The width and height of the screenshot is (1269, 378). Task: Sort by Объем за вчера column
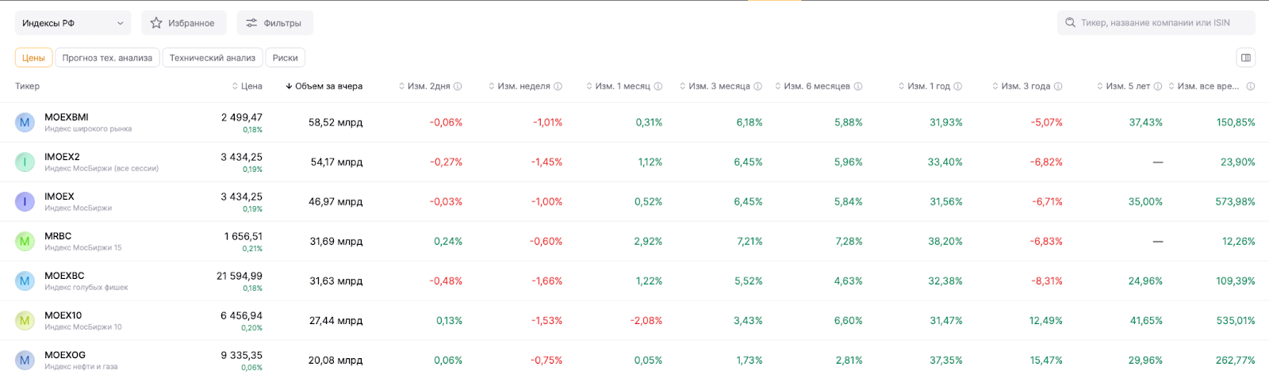[x=324, y=86]
